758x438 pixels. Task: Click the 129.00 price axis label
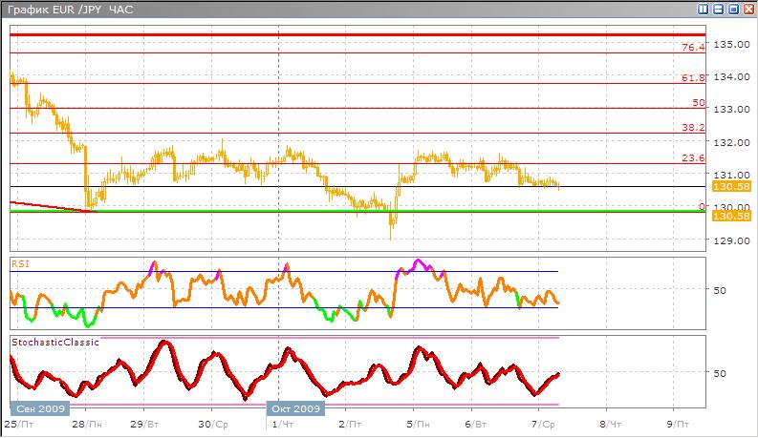pyautogui.click(x=732, y=240)
